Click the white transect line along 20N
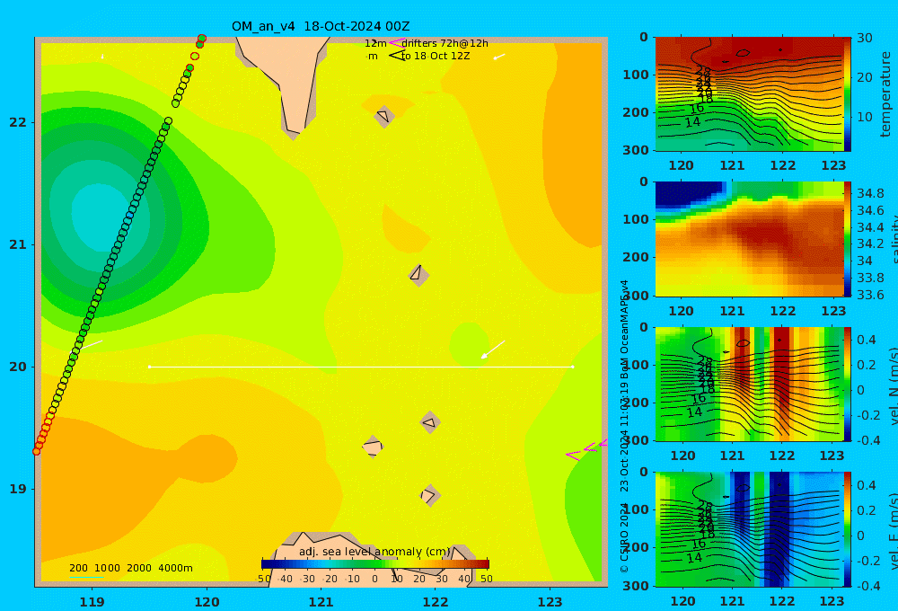The image size is (898, 611). tap(361, 367)
